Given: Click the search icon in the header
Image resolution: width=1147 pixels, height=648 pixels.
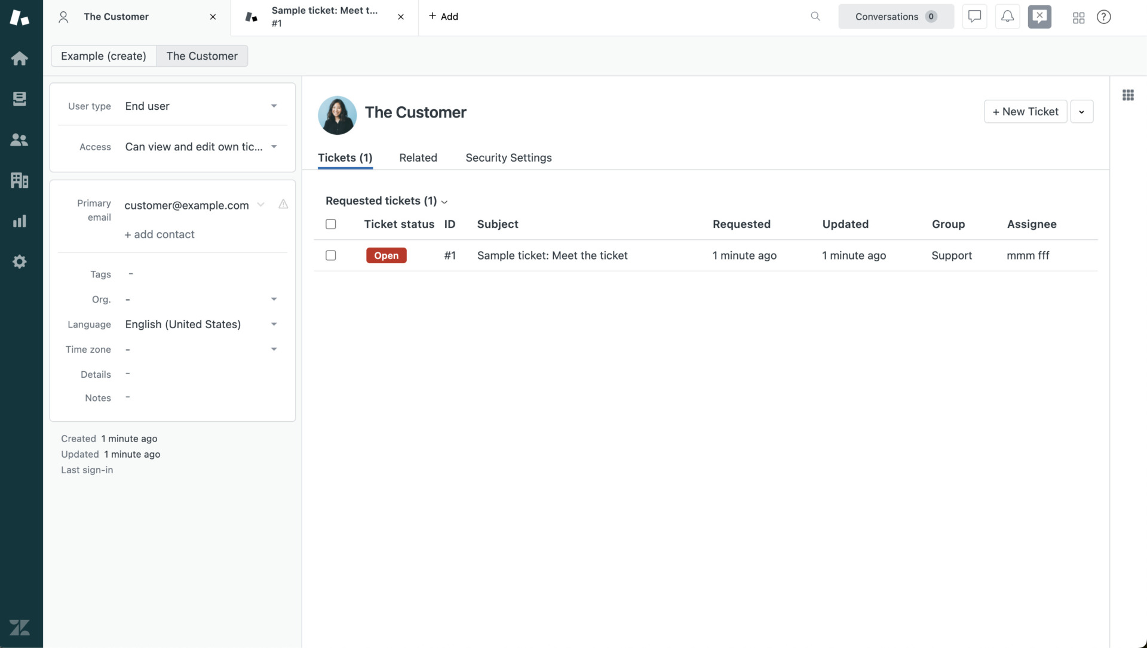Looking at the screenshot, I should coord(815,16).
